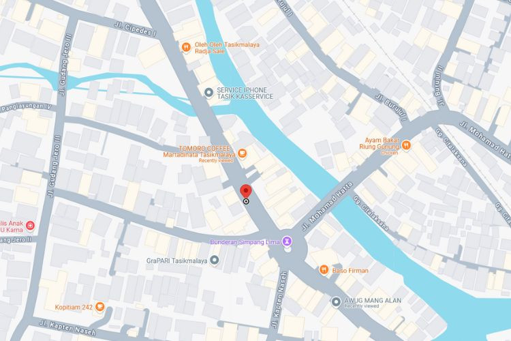
Task: Click the Kopitiam 242 cafe icon
Action: pos(99,307)
